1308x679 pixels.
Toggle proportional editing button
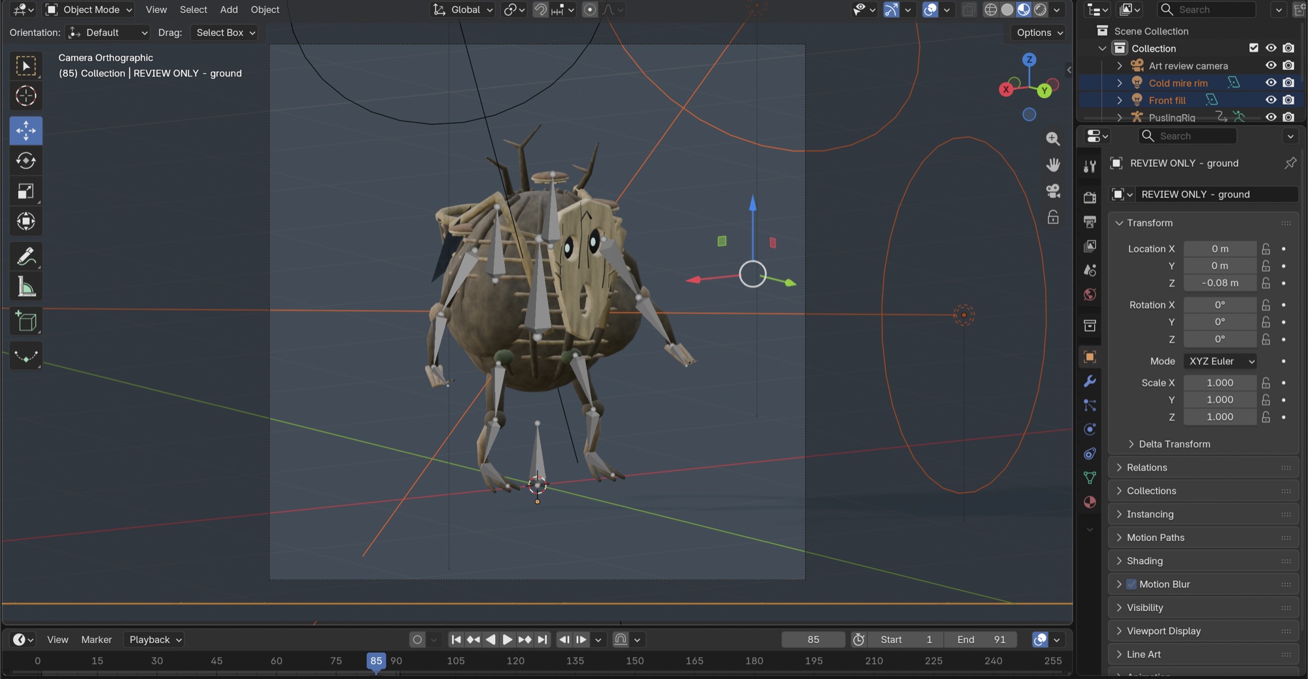point(590,10)
